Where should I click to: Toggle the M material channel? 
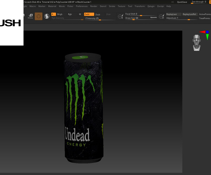tap(80, 14)
